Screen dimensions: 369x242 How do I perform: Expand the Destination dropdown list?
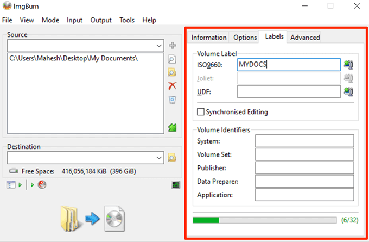coord(159,158)
